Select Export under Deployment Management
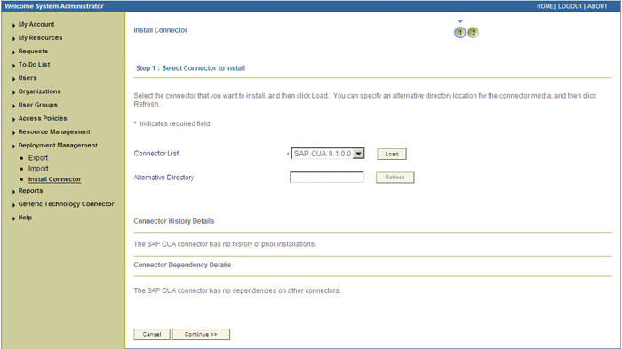Image resolution: width=622 pixels, height=349 pixels. (x=38, y=158)
